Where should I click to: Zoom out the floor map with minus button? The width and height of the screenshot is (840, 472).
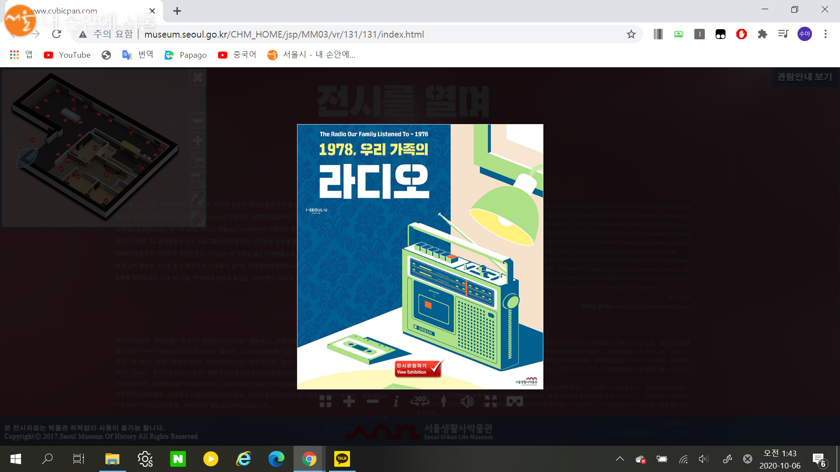pos(198,121)
